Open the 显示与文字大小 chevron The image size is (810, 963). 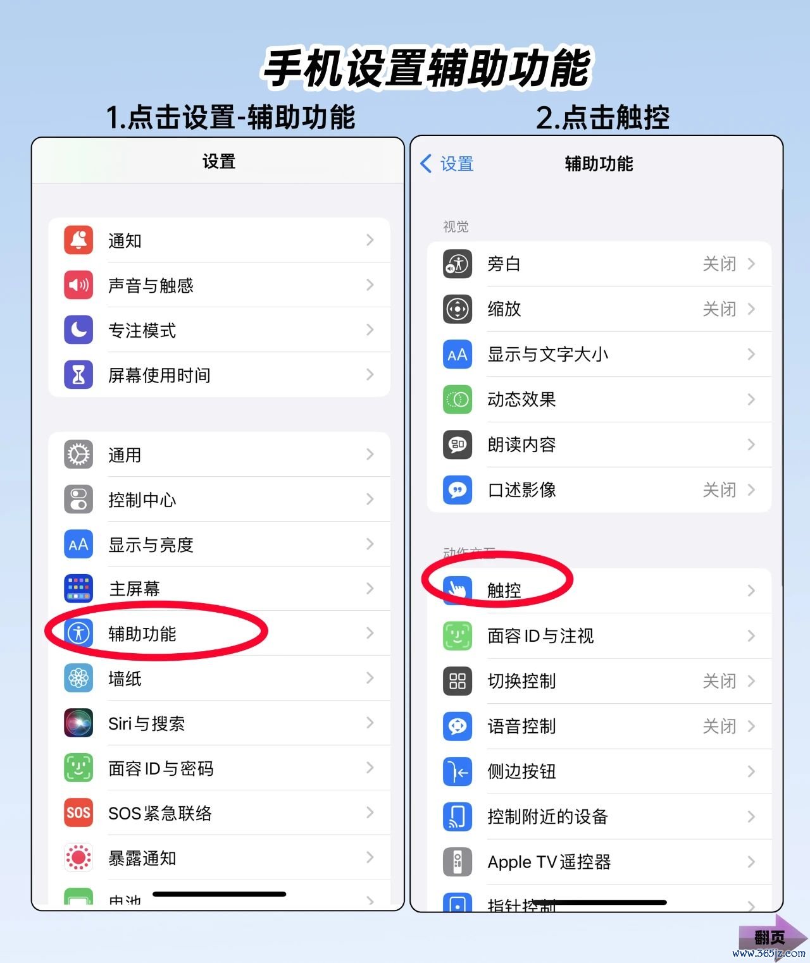click(x=751, y=354)
